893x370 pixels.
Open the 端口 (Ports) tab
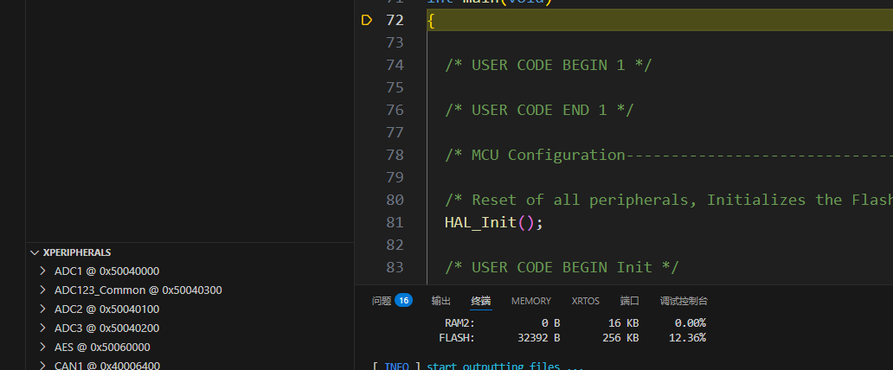[x=629, y=301]
